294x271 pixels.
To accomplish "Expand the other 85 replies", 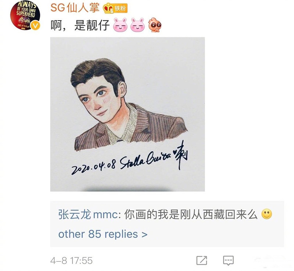I will (103, 234).
